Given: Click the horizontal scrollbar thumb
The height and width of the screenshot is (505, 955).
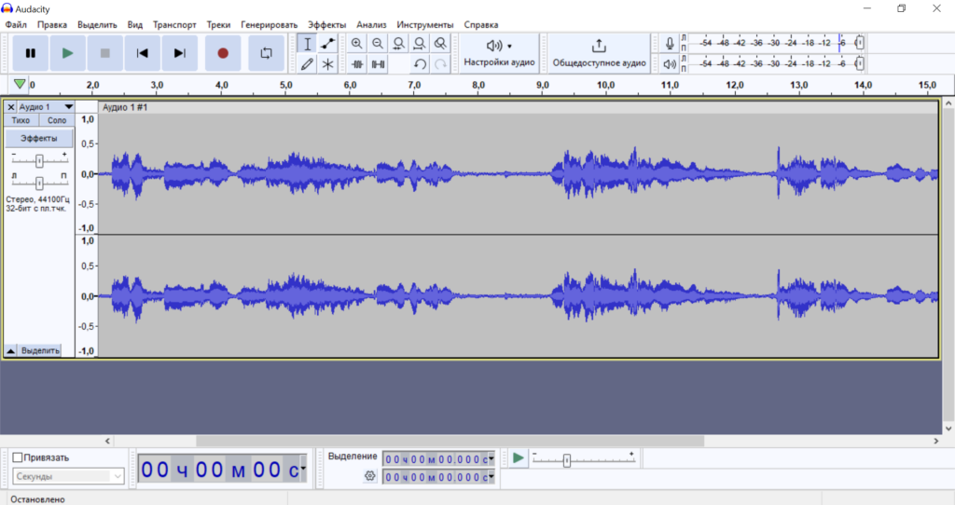Looking at the screenshot, I should point(450,441).
